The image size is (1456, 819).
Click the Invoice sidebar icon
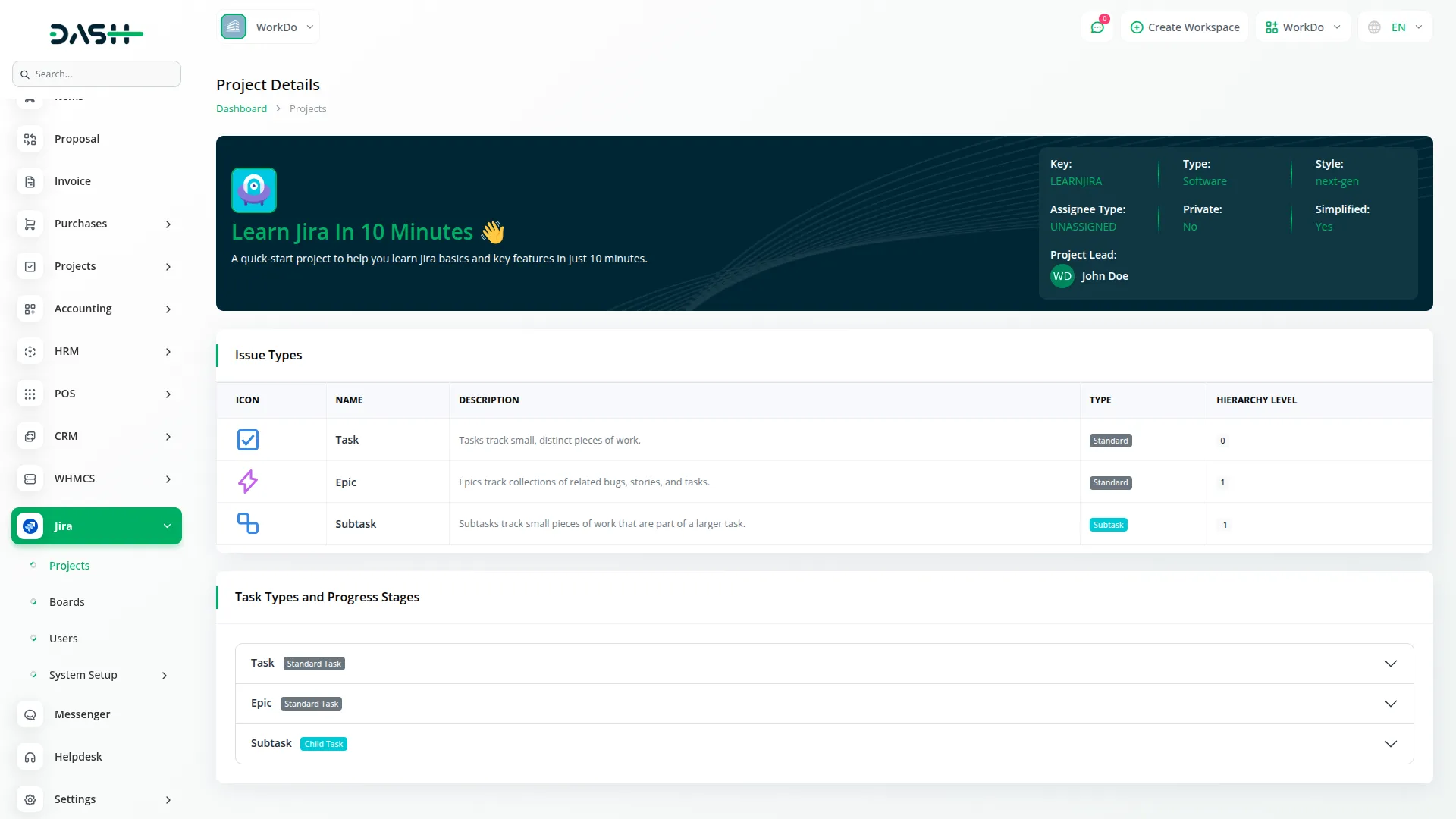pos(30,181)
